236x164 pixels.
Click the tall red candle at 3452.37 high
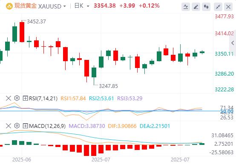click(22, 32)
